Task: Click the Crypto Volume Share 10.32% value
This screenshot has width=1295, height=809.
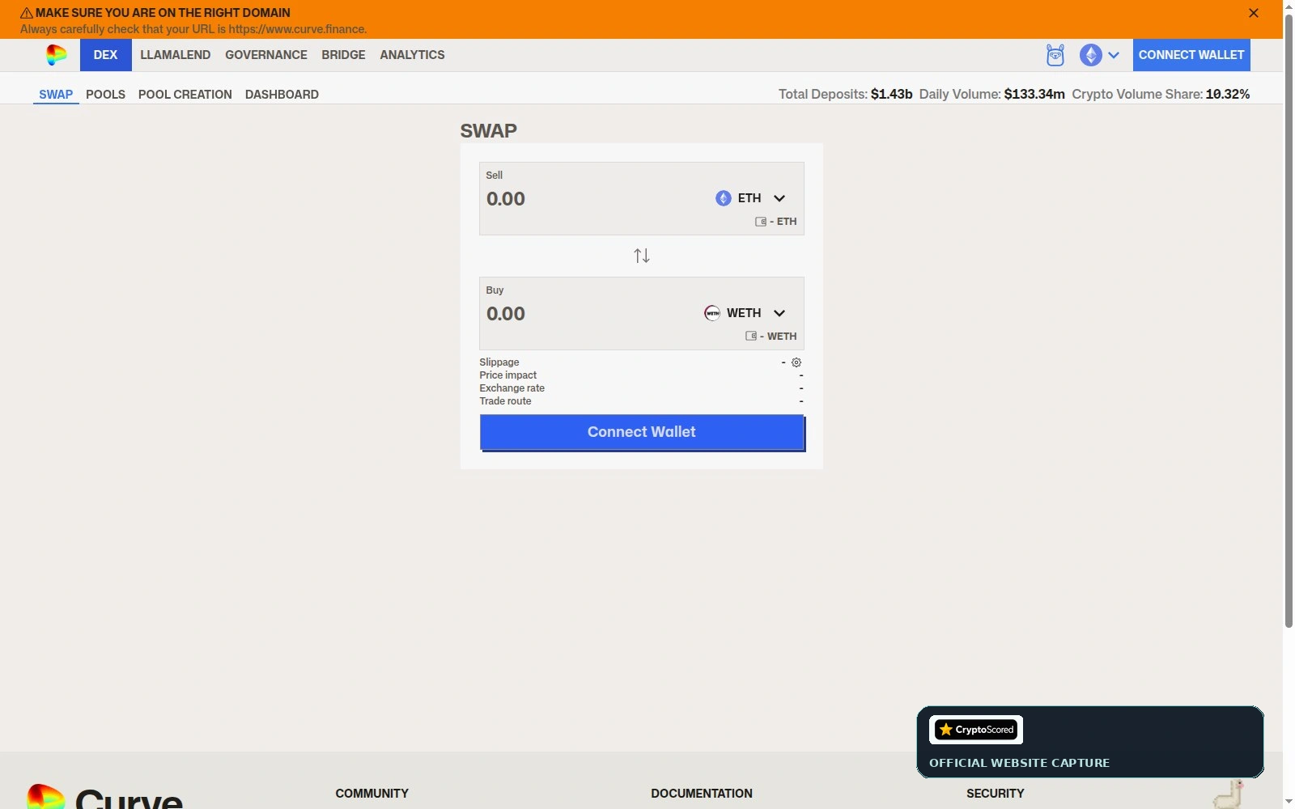Action: 1227,95
